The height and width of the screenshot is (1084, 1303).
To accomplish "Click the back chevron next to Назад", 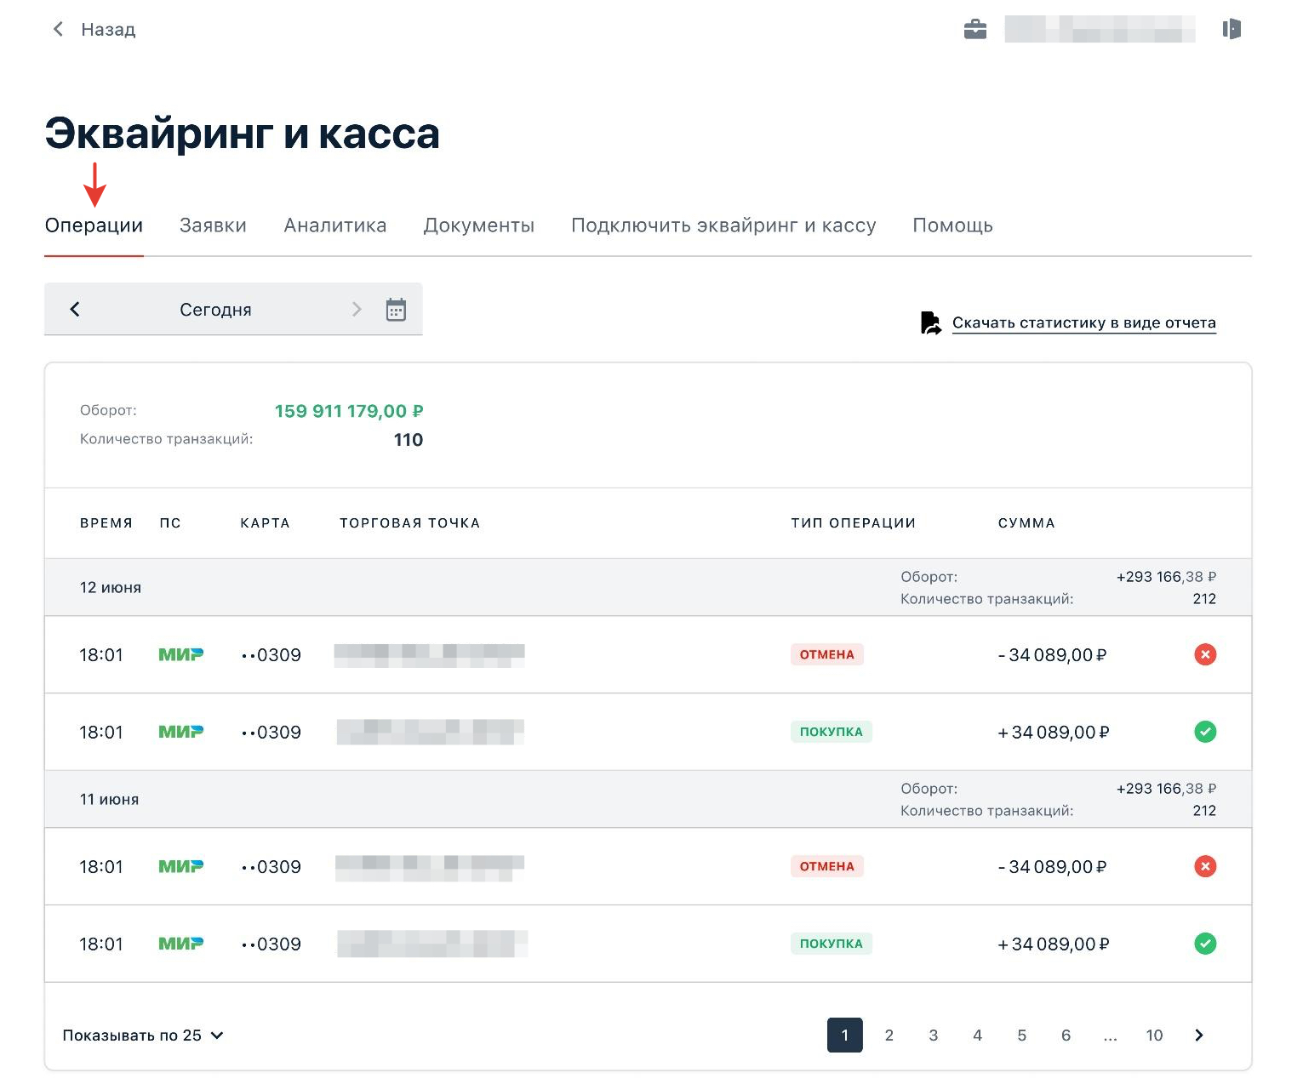I will (x=57, y=28).
